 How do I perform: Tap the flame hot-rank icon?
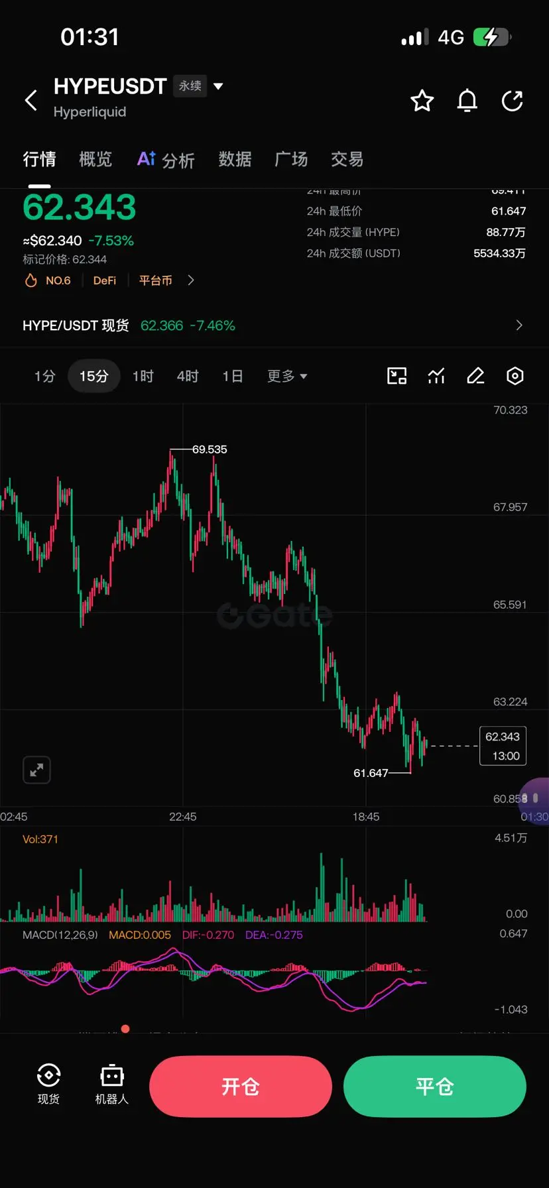(x=30, y=280)
